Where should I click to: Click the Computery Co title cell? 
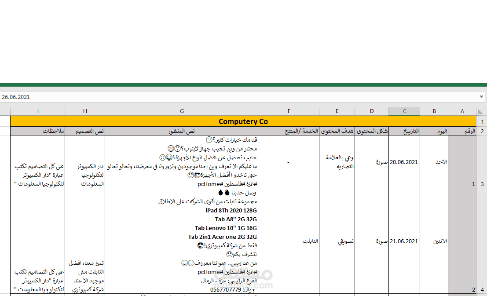[243, 121]
